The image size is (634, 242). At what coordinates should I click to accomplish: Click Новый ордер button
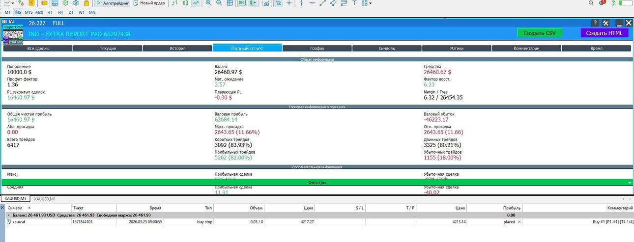[x=149, y=3]
